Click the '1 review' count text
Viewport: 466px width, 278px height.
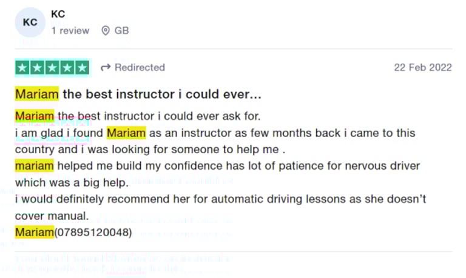click(70, 30)
